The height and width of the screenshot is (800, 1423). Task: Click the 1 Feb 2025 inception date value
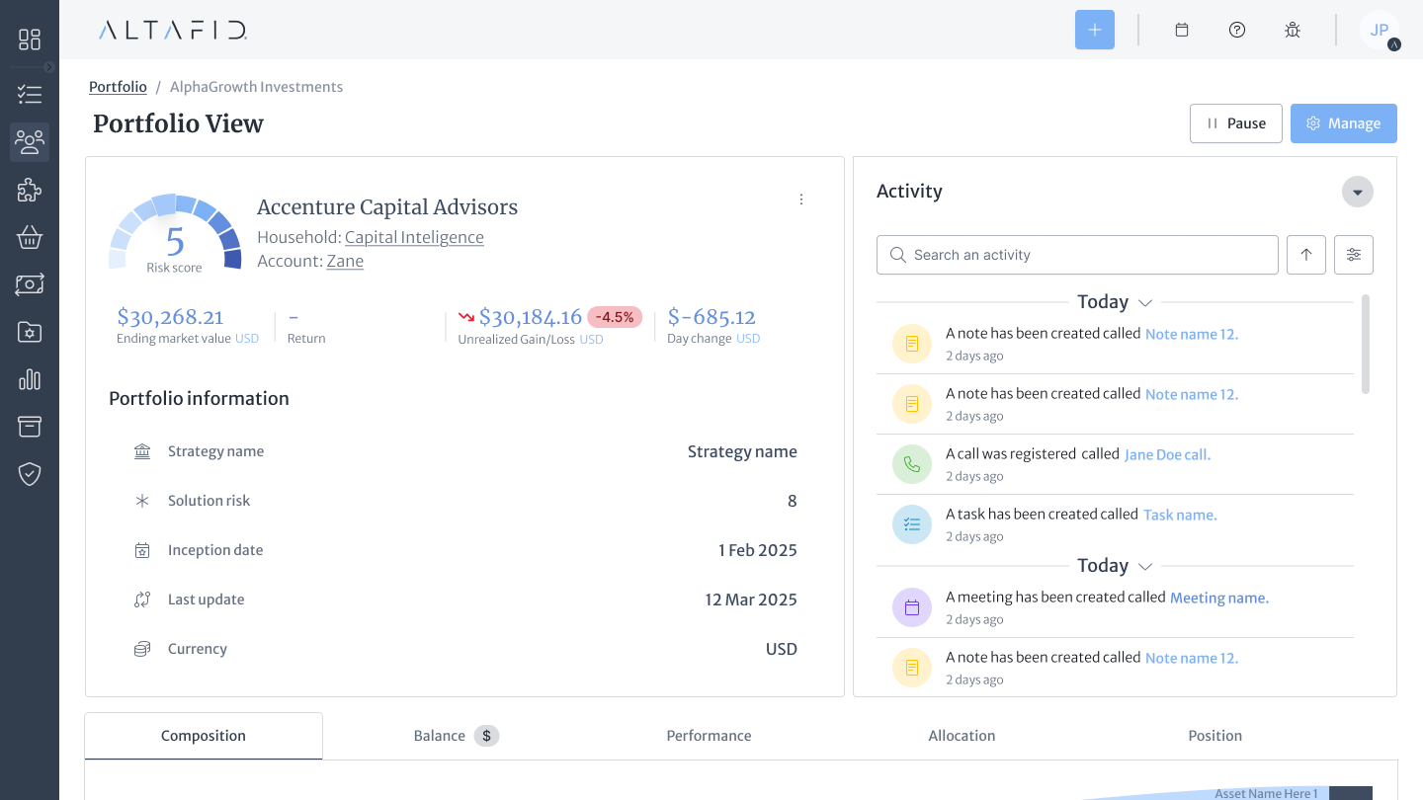[758, 550]
